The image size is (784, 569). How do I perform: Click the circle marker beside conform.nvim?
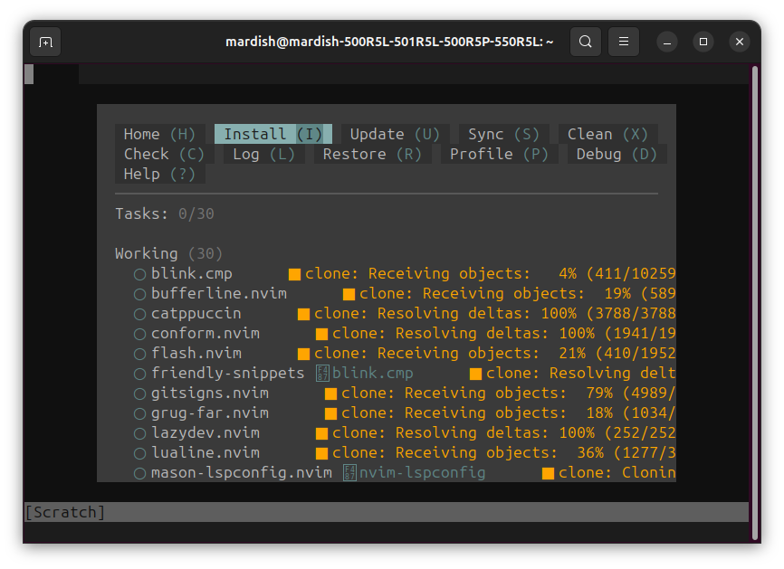pyautogui.click(x=139, y=334)
